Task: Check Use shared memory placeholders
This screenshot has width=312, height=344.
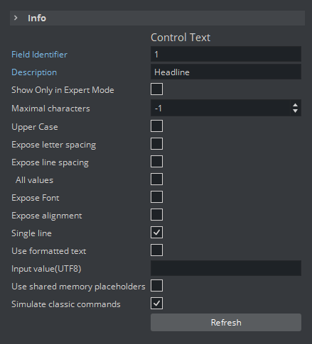Action: click(156, 286)
